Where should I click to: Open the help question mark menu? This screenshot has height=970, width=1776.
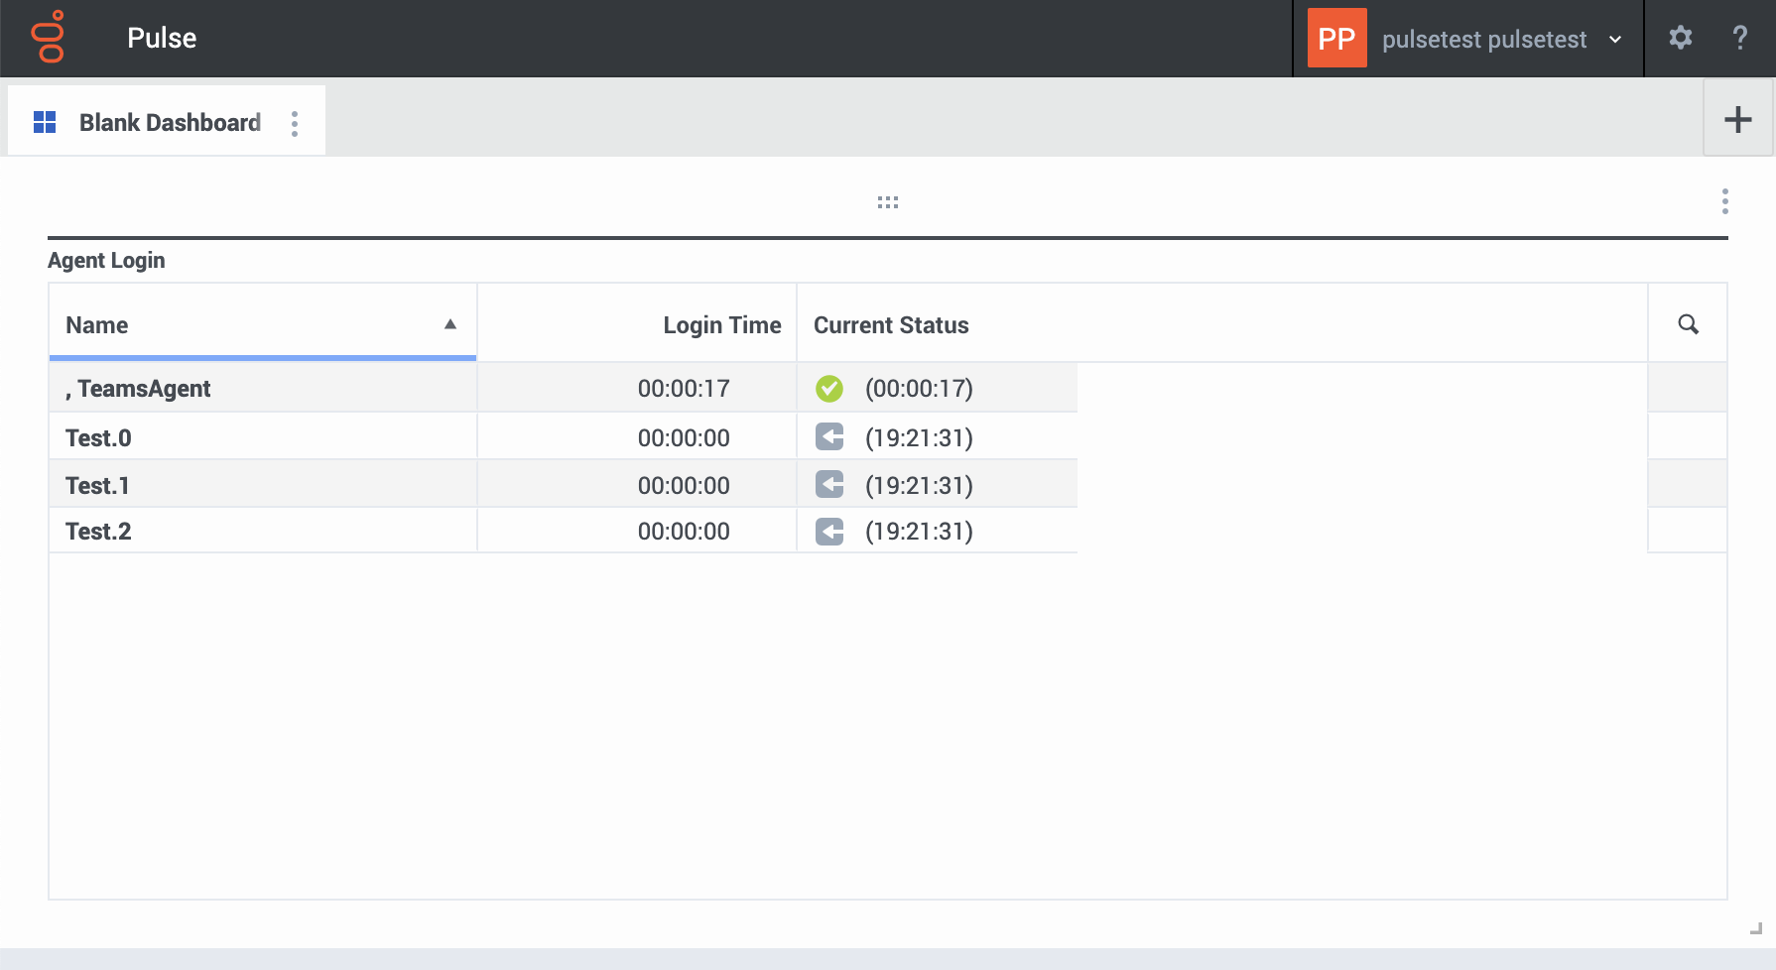tap(1739, 38)
